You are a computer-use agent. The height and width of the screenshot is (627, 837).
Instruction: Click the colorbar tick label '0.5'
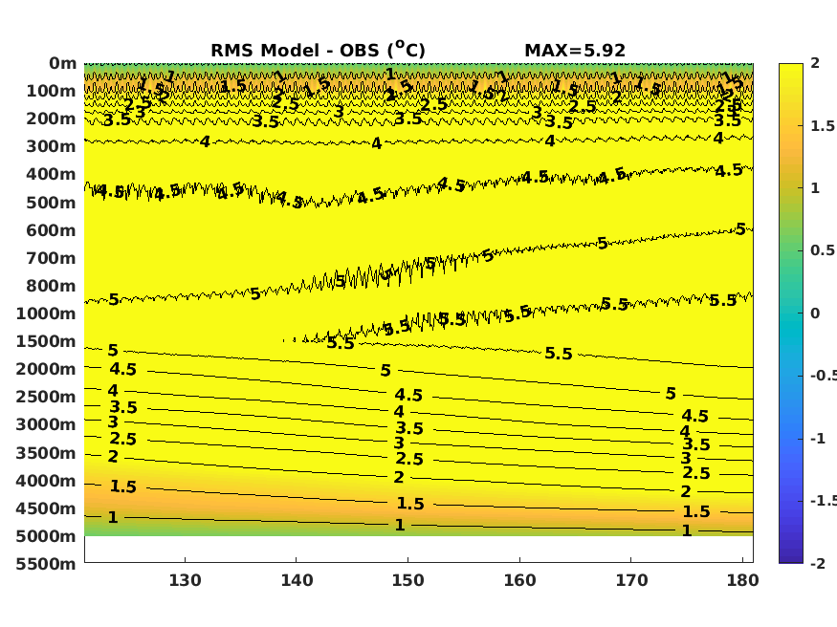pyautogui.click(x=823, y=250)
